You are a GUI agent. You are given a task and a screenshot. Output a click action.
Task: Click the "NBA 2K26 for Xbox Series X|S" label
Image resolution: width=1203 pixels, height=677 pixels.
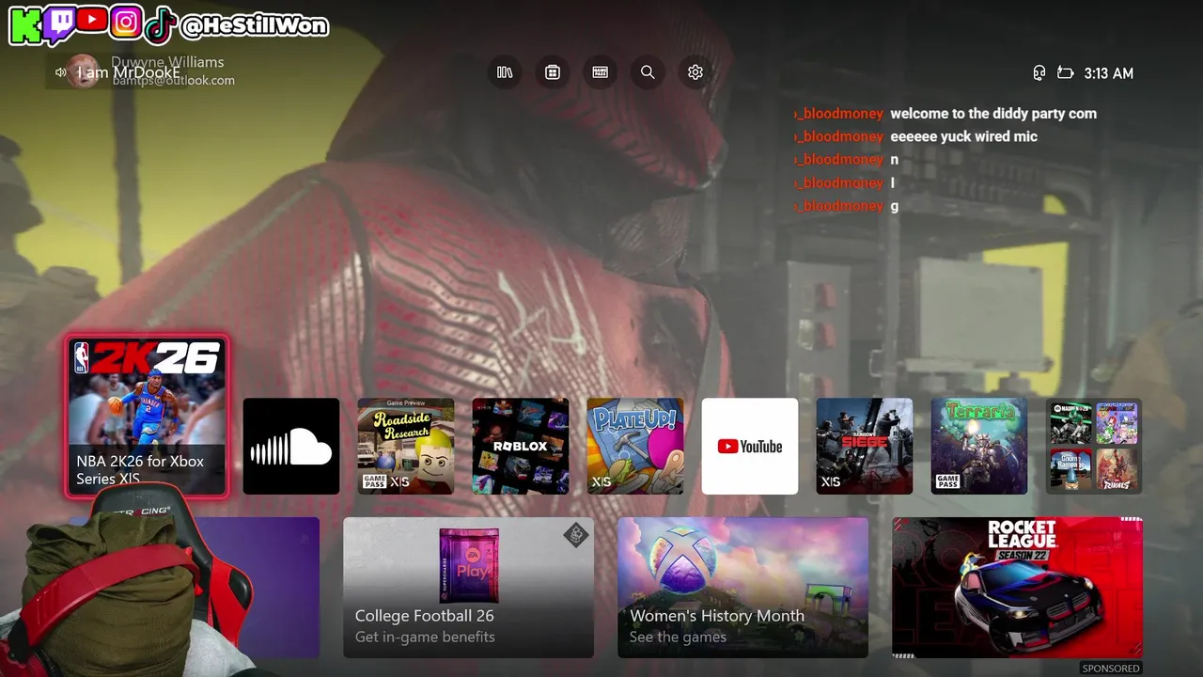point(140,470)
